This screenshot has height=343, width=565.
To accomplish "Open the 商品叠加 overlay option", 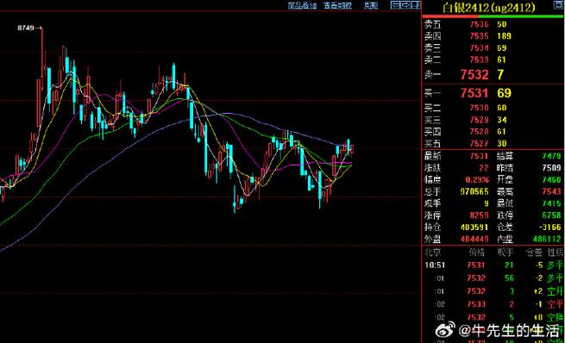I will coord(302,5).
